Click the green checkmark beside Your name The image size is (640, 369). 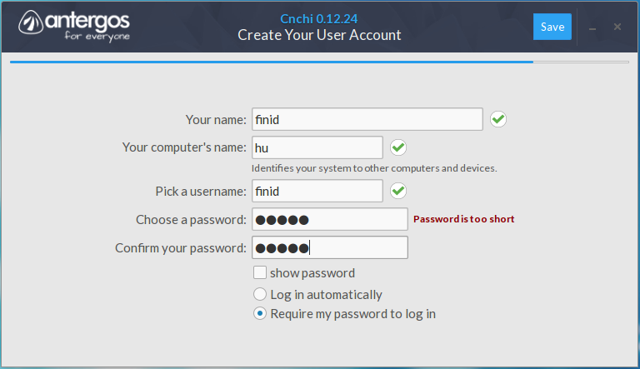click(498, 119)
